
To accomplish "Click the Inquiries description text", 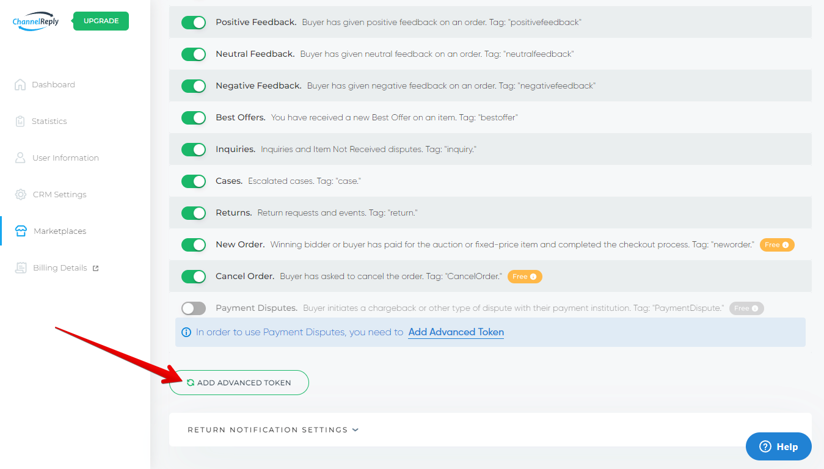I will [x=368, y=149].
